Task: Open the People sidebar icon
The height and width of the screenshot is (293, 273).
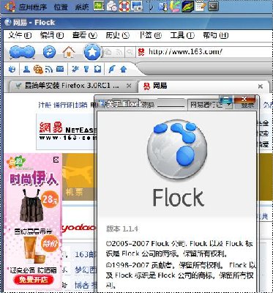Action: [x=26, y=70]
